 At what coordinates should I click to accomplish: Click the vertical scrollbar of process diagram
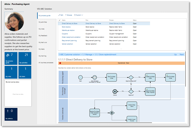pos(186,69)
